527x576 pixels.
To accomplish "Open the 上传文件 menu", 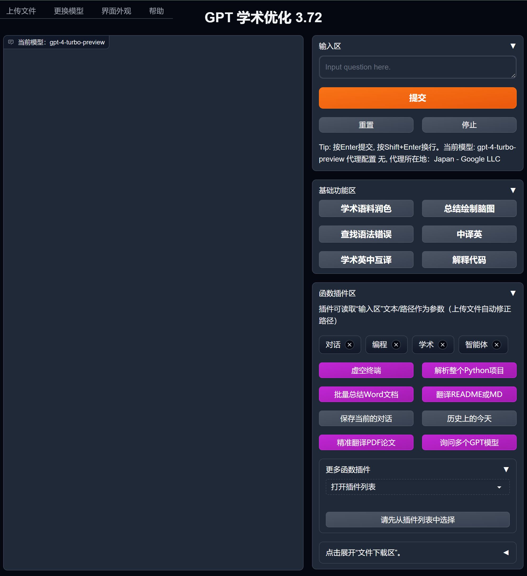I will [21, 11].
